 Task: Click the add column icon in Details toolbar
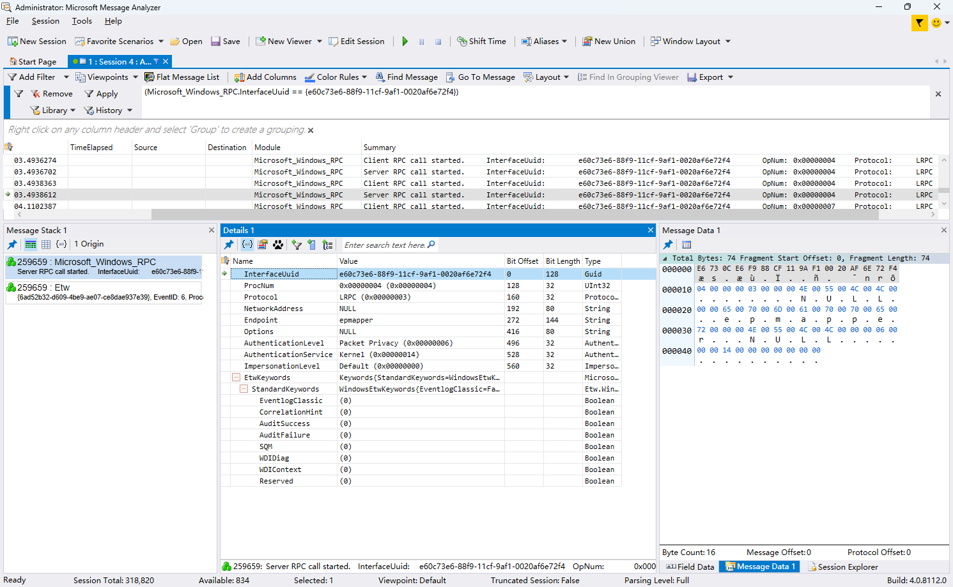312,245
